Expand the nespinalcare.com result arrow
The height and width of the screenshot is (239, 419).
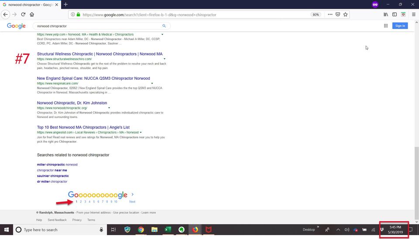[x=152, y=84]
